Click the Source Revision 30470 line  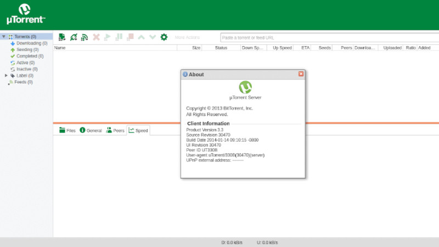pyautogui.click(x=208, y=135)
